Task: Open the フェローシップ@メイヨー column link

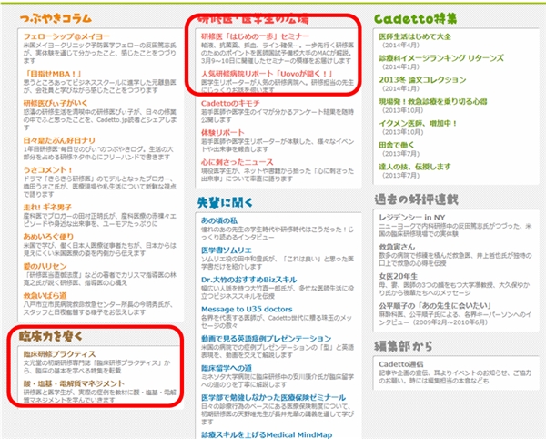Action: pyautogui.click(x=66, y=36)
